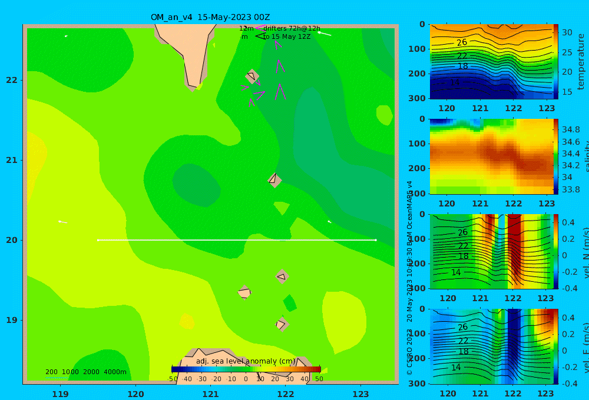The height and width of the screenshot is (400, 589).
Task: Click the island marker just below latitude 22
Action: (253, 76)
